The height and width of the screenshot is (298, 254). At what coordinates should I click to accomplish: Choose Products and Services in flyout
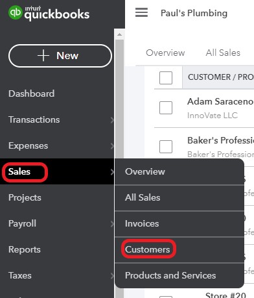170,275
